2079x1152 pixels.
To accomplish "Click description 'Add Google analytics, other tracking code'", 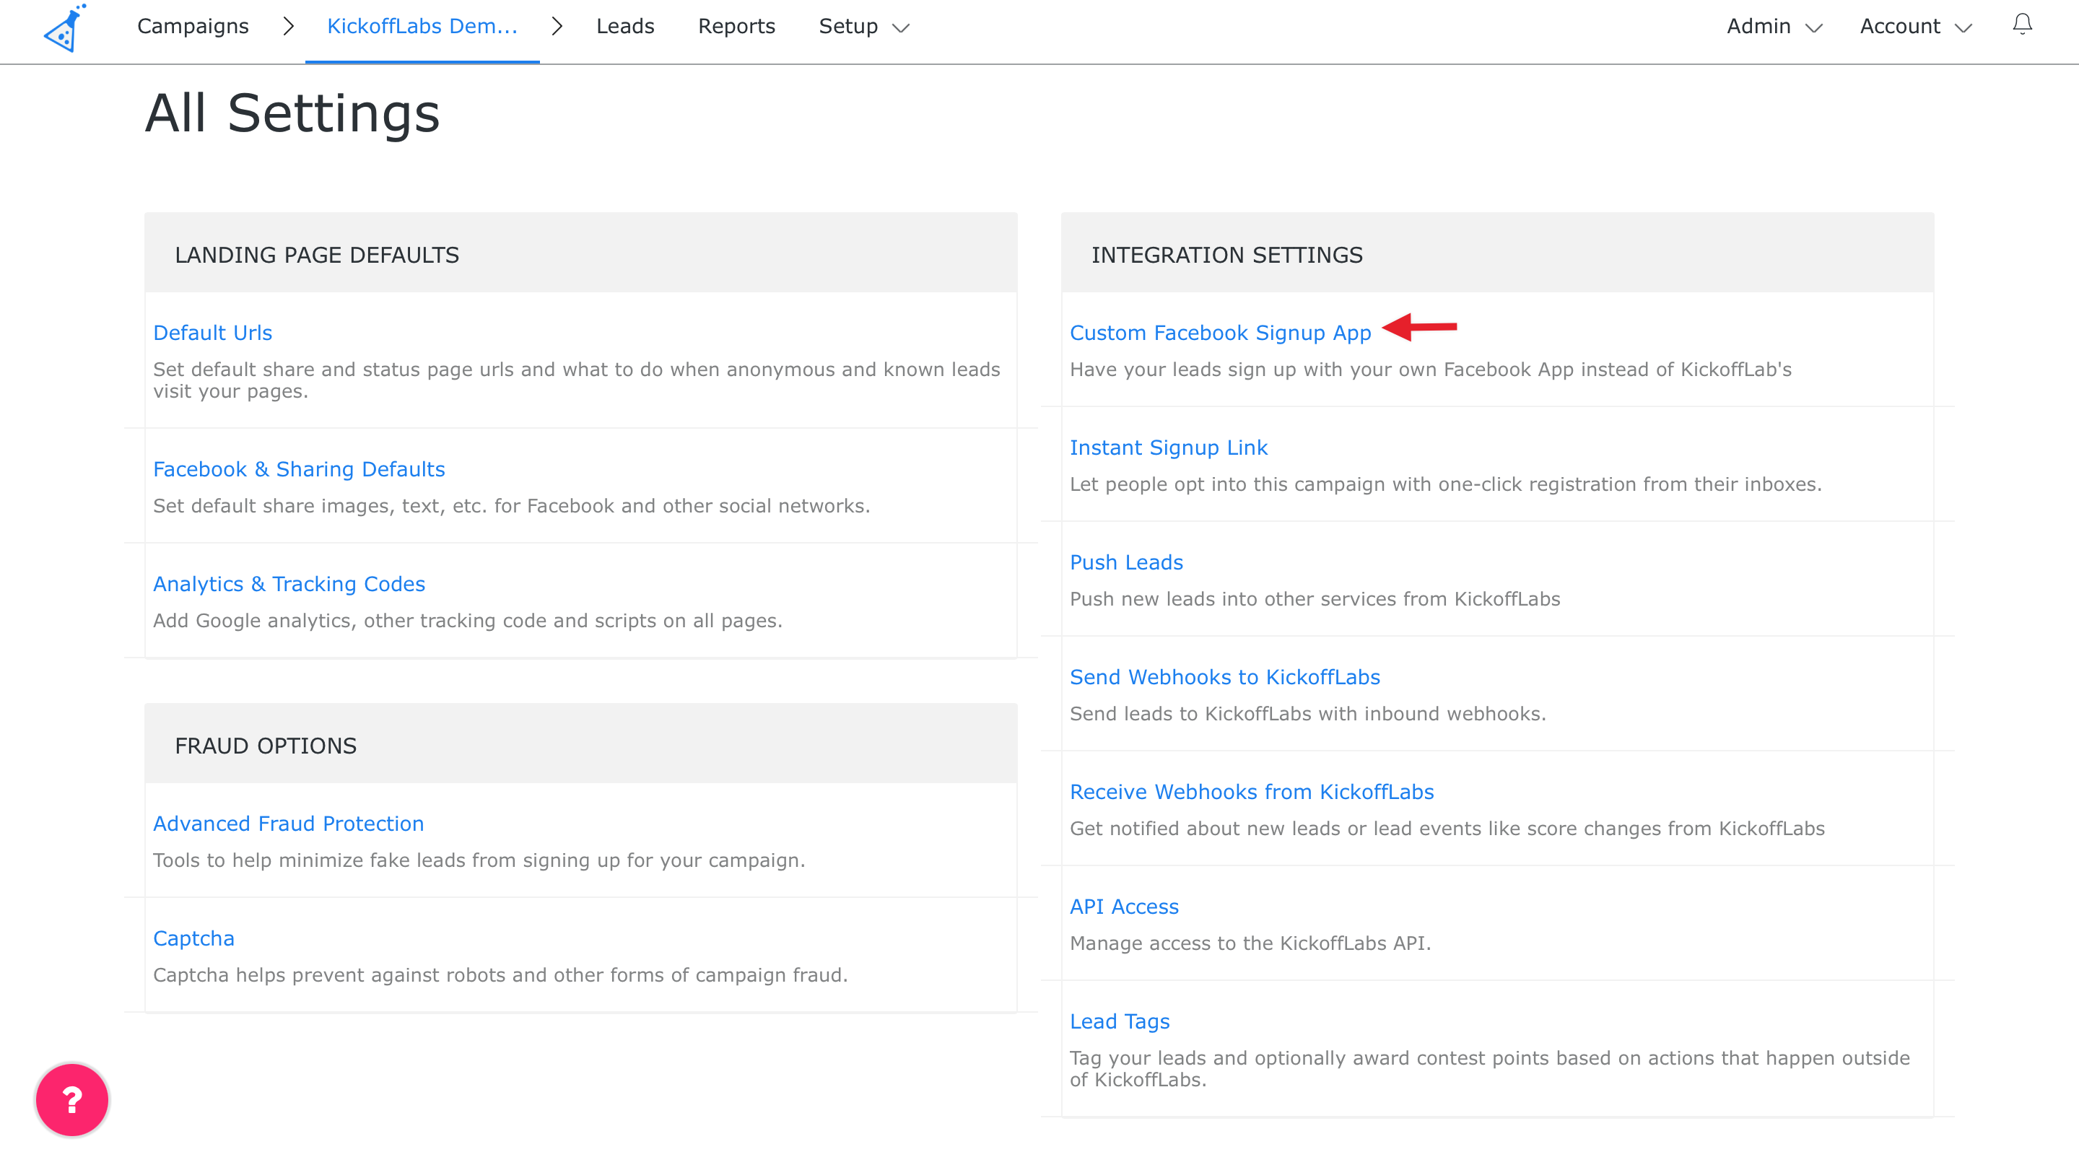I will point(467,620).
